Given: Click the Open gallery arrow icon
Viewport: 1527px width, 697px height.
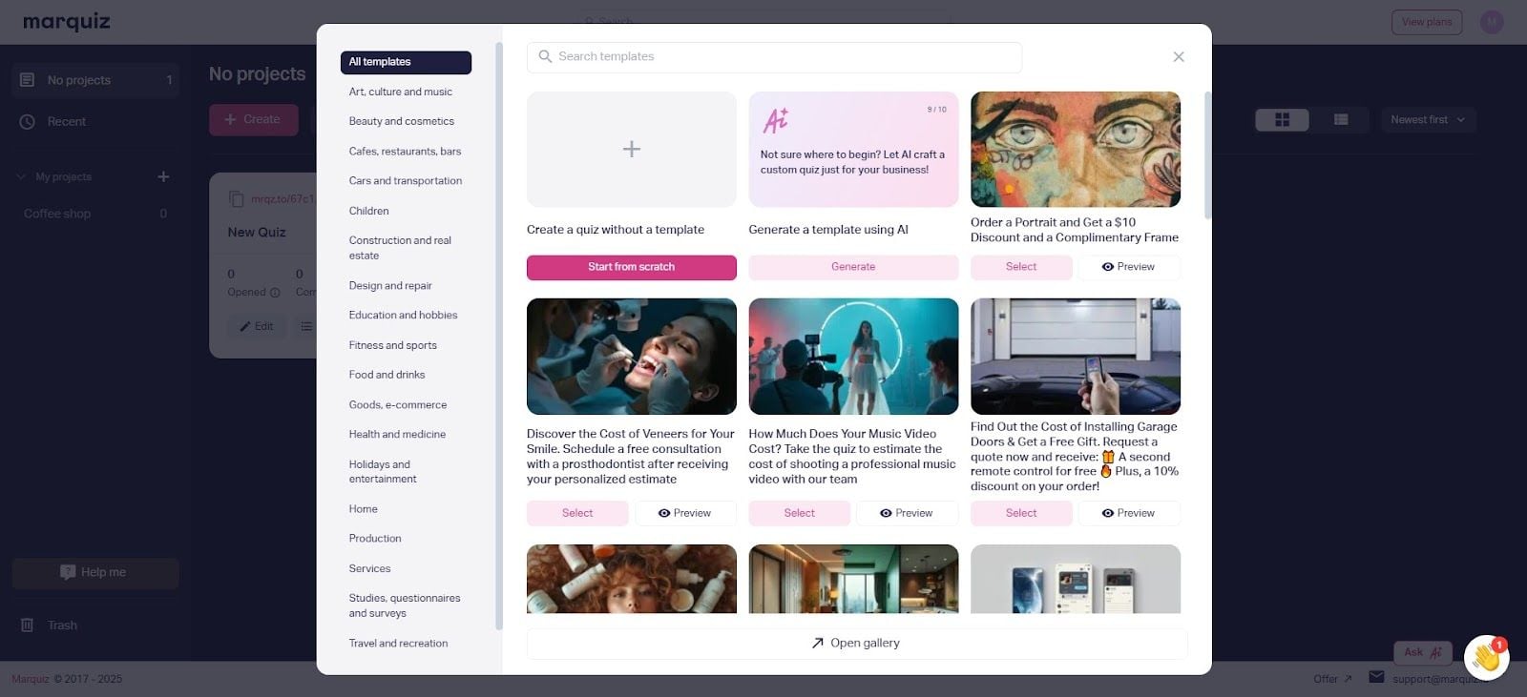Looking at the screenshot, I should tap(817, 644).
